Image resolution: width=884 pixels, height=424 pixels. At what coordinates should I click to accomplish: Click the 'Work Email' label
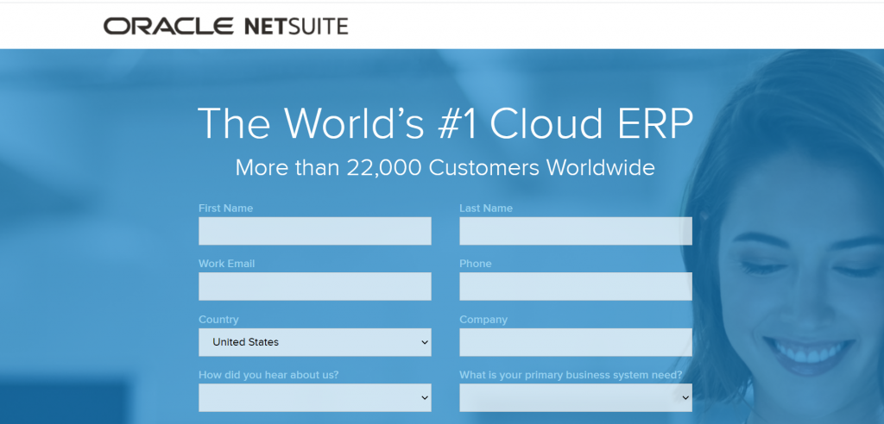click(227, 264)
